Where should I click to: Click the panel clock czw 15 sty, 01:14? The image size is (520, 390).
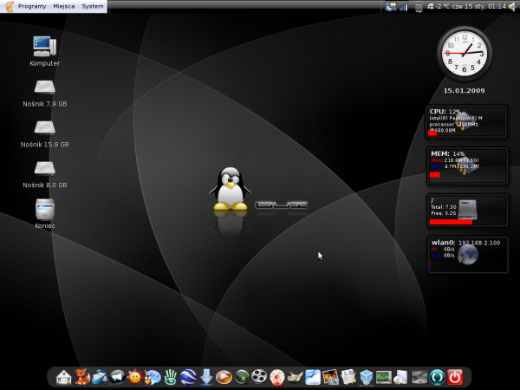point(479,6)
